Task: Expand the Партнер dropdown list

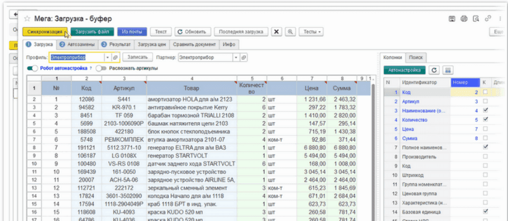Action: tap(236, 57)
